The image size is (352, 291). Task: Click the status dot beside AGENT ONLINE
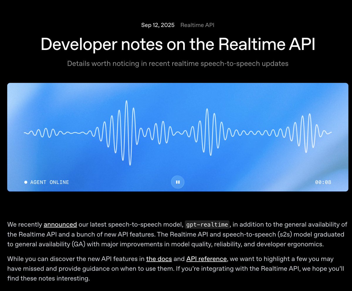click(26, 182)
